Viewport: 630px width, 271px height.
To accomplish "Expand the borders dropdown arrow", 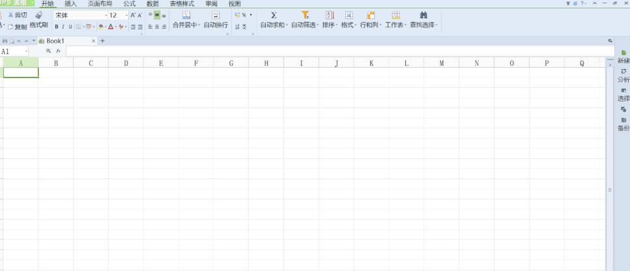I will 83,27.
